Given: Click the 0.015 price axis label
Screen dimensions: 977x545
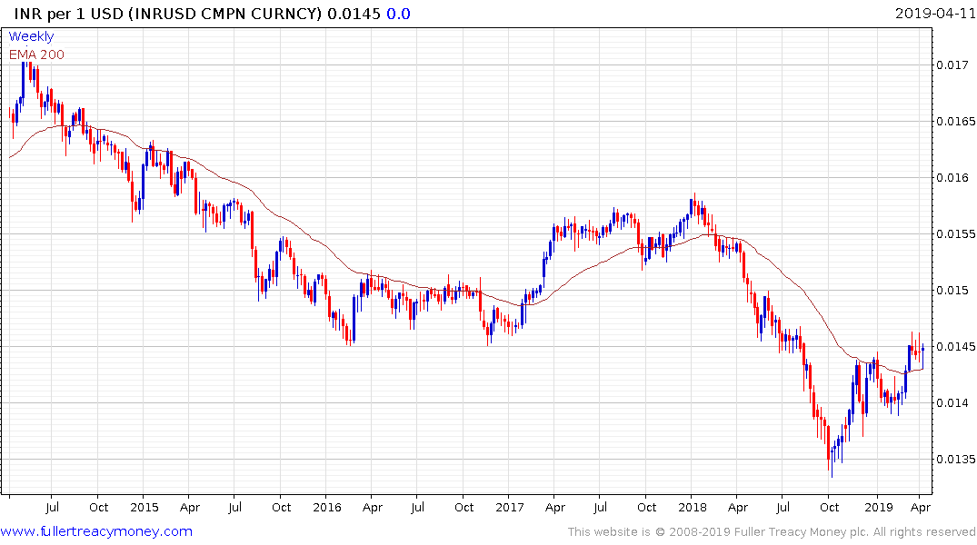Looking at the screenshot, I should 952,291.
